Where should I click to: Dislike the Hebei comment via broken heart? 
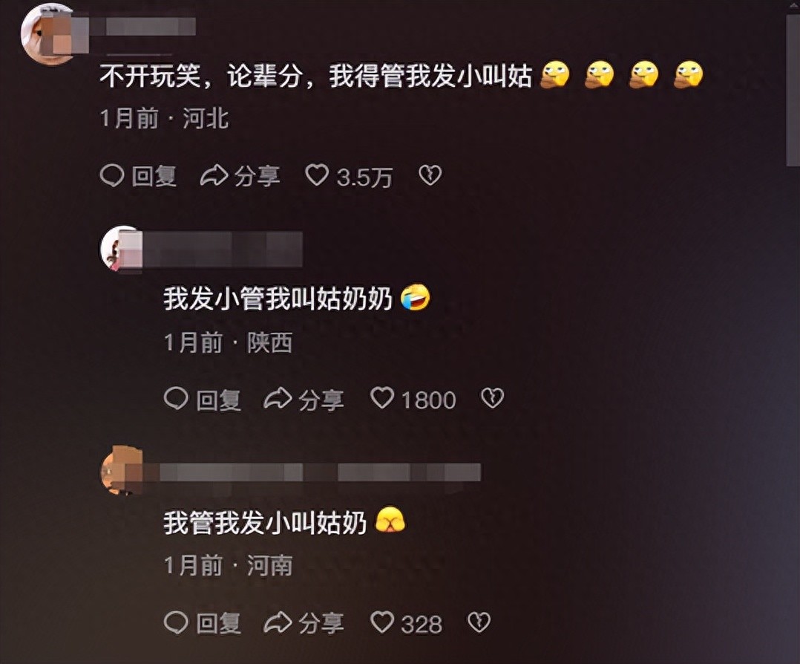point(430,175)
